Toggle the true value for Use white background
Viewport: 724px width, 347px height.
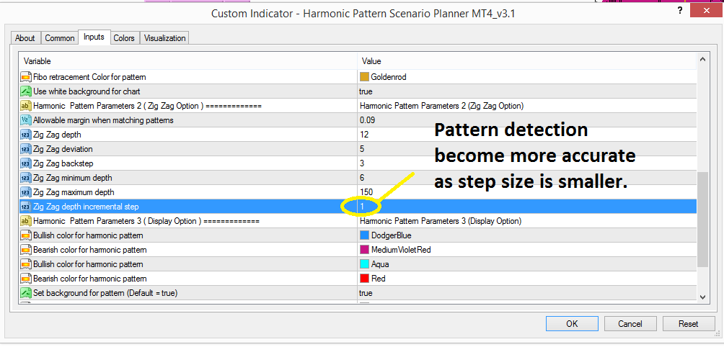point(366,91)
